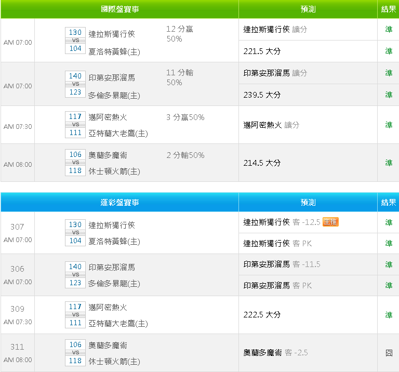Image resolution: width=399 pixels, height=372 pixels.
Task: Select 夏洛特黃蜂(主) in the 國際盤 table
Action: tap(114, 52)
